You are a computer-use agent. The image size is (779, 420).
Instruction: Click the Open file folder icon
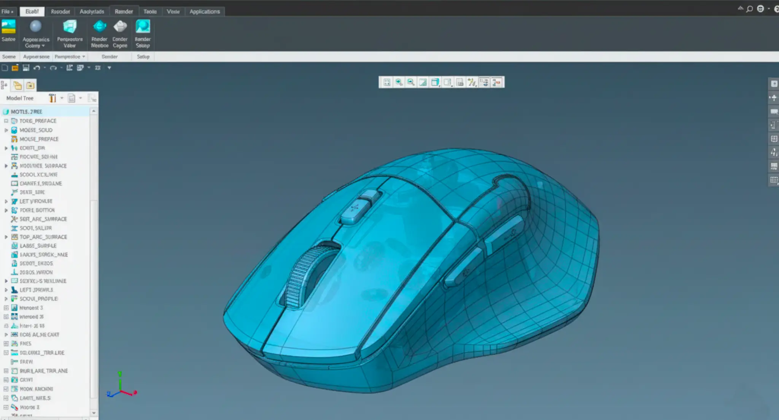(x=16, y=67)
